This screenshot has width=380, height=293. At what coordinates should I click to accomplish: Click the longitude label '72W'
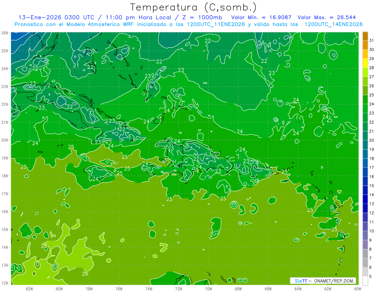coord(179,289)
